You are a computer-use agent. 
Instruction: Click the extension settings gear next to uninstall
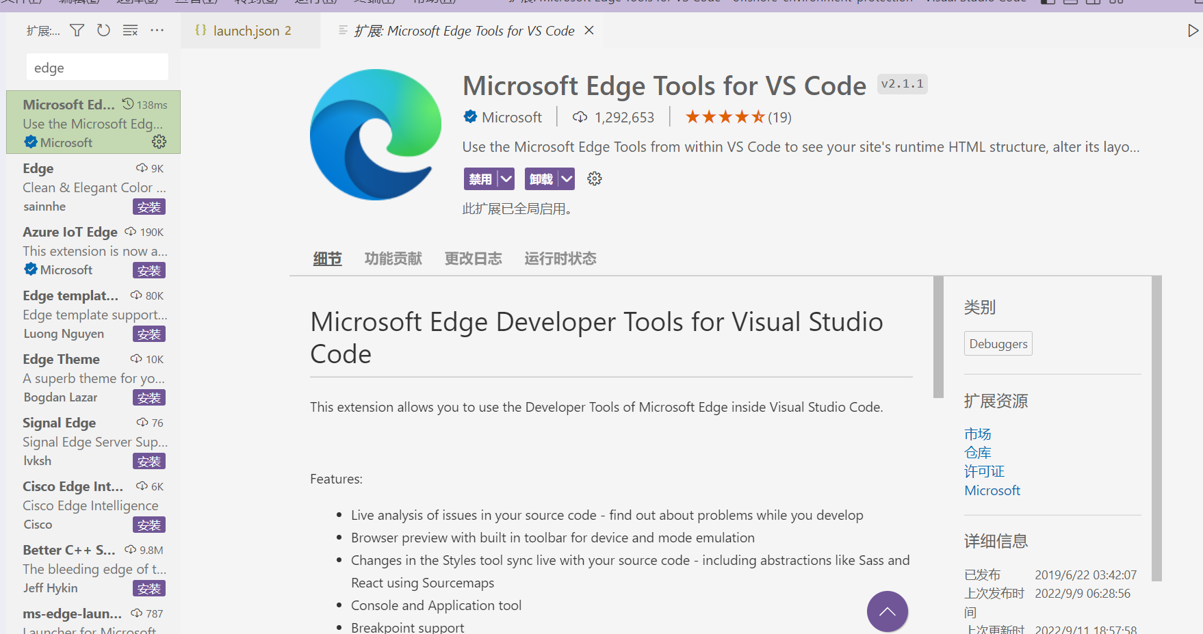click(594, 179)
